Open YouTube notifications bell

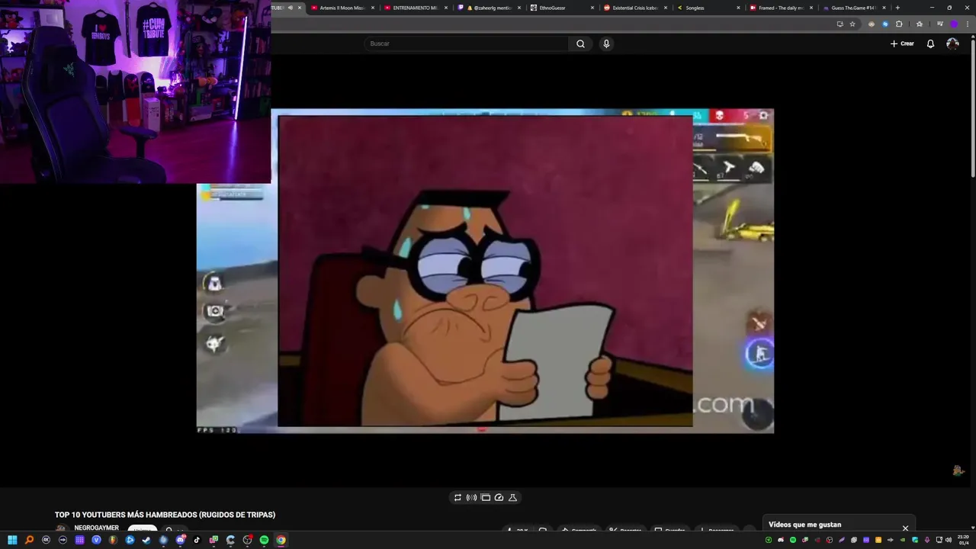(930, 43)
